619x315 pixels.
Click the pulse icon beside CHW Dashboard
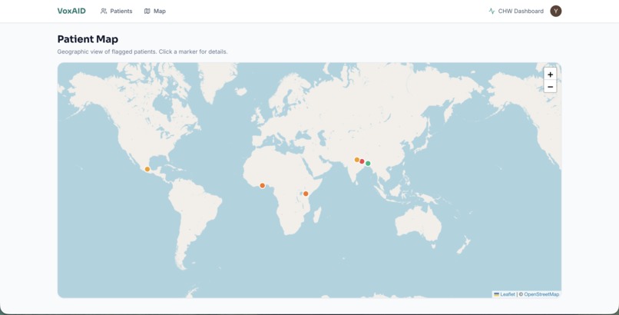492,11
